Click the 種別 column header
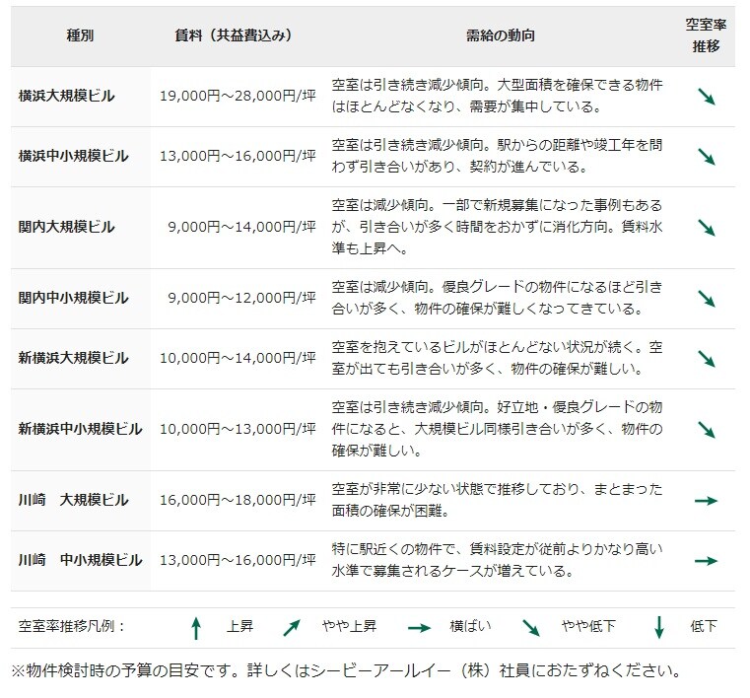 80,36
